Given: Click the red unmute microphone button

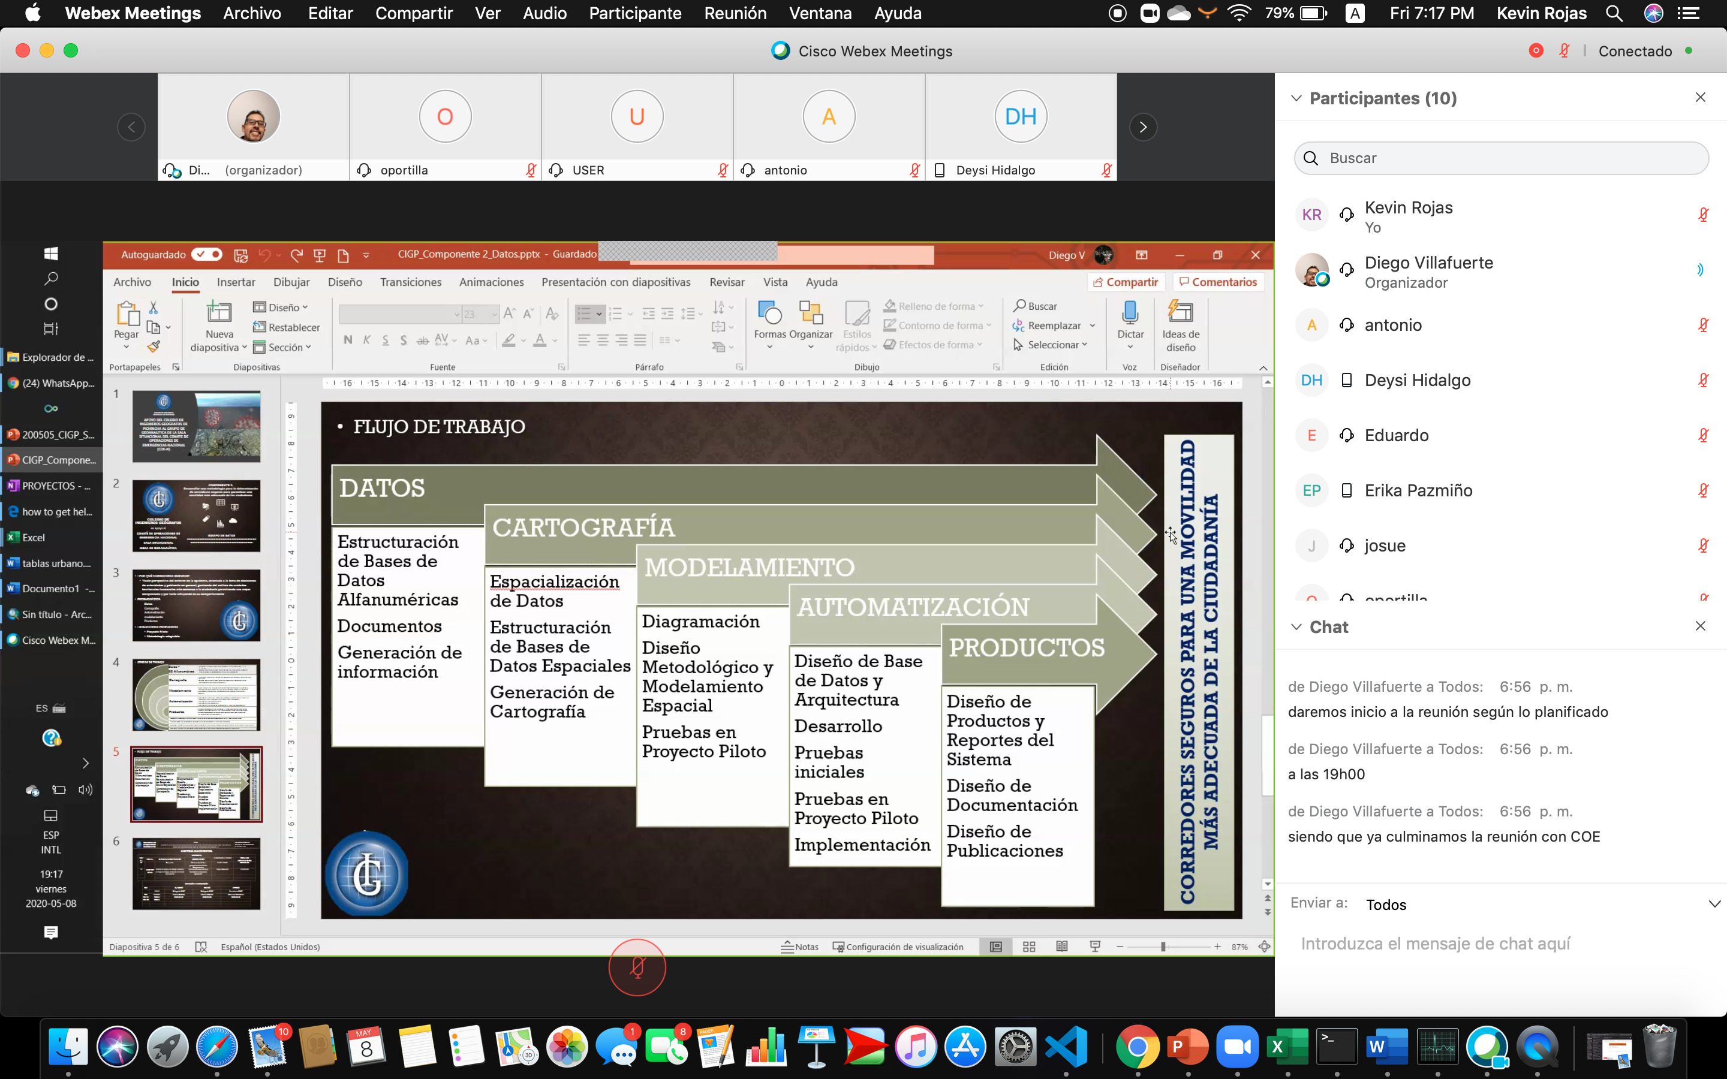Looking at the screenshot, I should coord(637,968).
